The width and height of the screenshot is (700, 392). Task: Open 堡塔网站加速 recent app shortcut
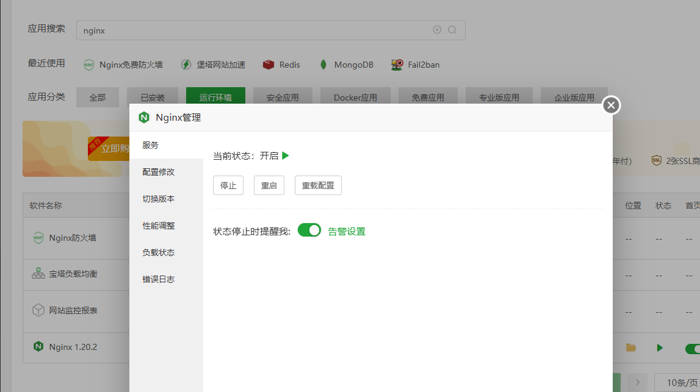[213, 65]
